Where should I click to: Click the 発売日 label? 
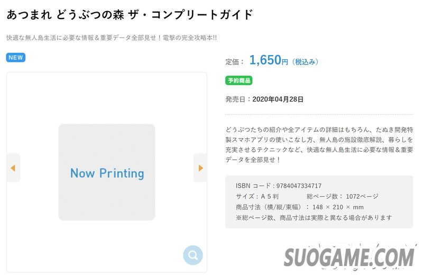point(238,99)
